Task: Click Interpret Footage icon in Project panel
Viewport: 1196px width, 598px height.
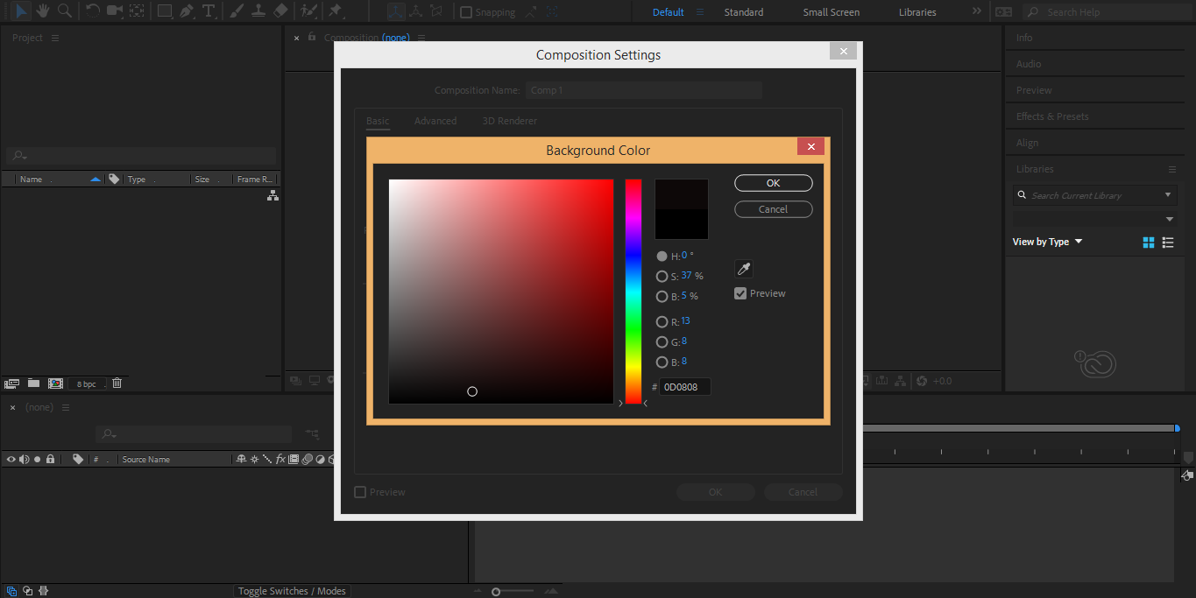Action: coord(11,383)
